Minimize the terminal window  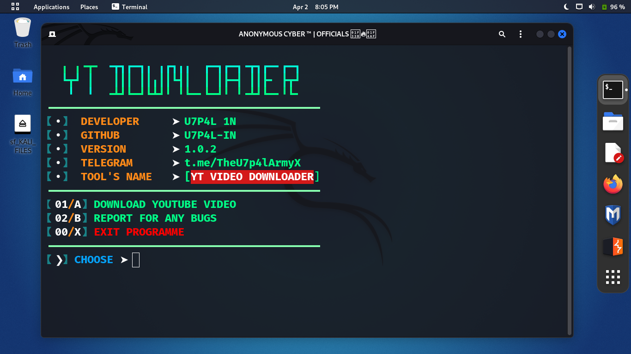540,34
